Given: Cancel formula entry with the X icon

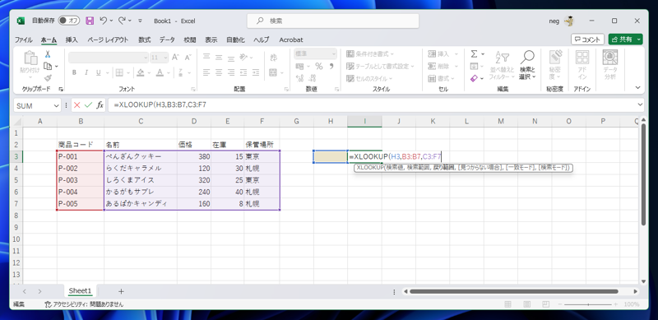Looking at the screenshot, I should pyautogui.click(x=76, y=105).
